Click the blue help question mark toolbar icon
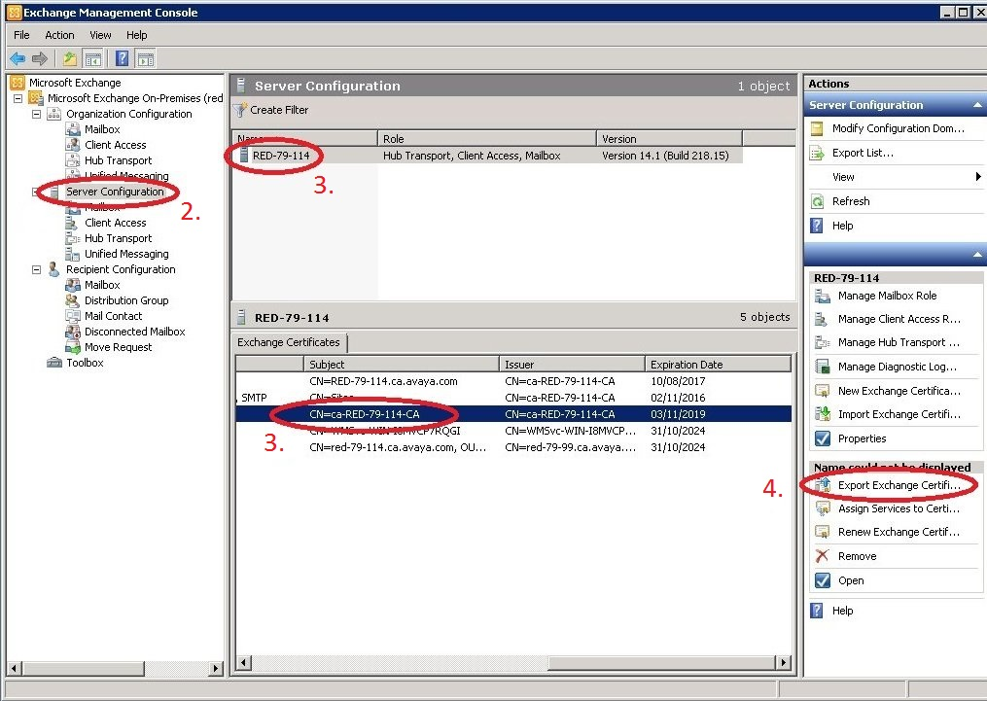 pos(123,59)
